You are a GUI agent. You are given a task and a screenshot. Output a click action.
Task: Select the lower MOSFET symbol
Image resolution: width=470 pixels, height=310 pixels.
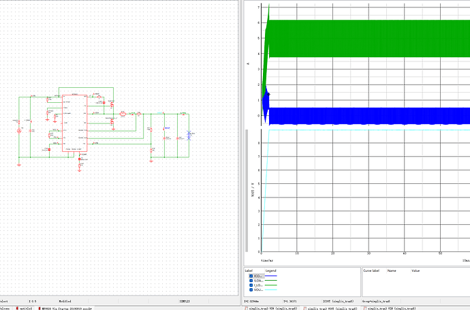[112, 123]
